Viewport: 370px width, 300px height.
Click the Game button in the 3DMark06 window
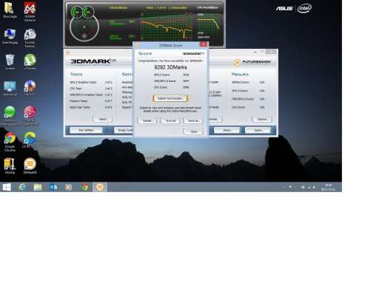(x=258, y=130)
